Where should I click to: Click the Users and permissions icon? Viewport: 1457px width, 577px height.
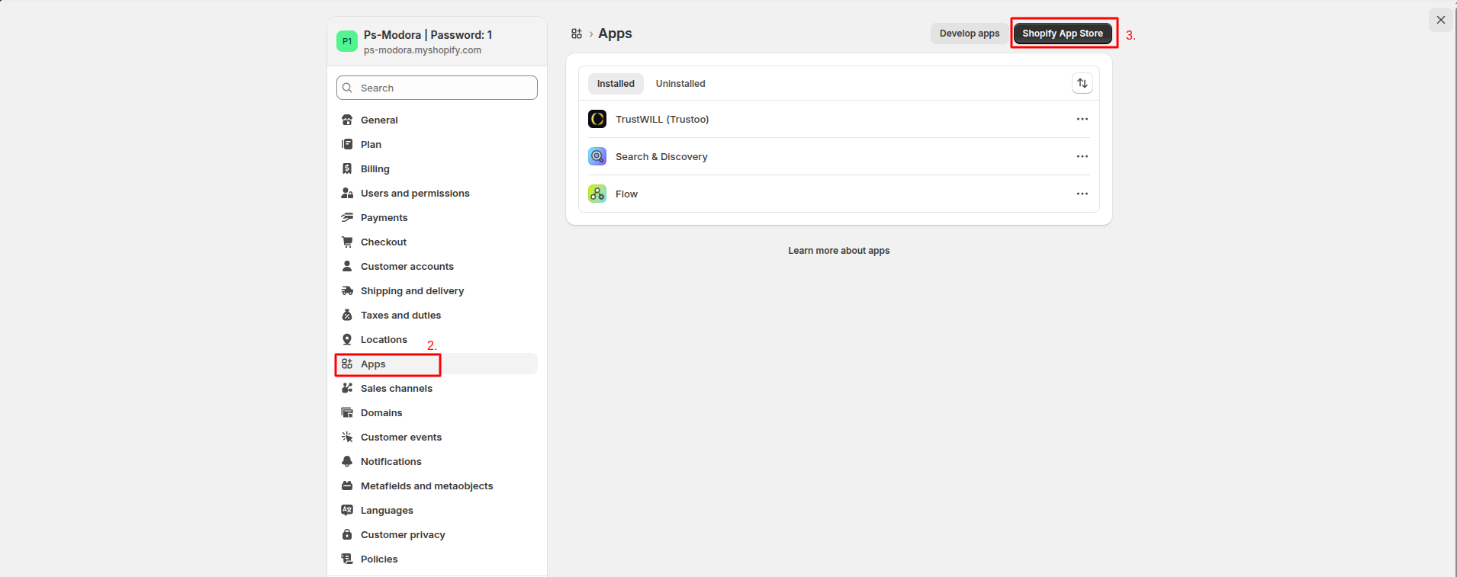347,193
